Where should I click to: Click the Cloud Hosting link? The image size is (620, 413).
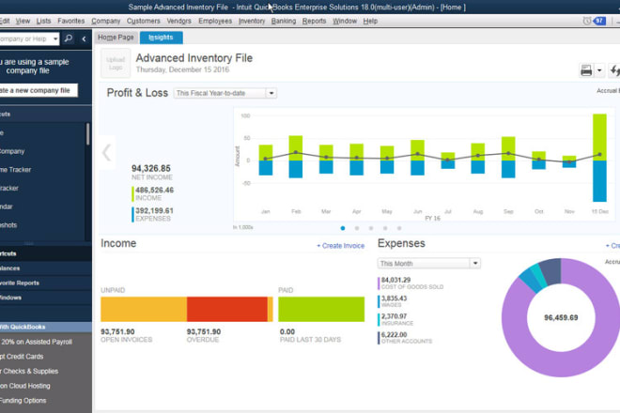pyautogui.click(x=25, y=386)
